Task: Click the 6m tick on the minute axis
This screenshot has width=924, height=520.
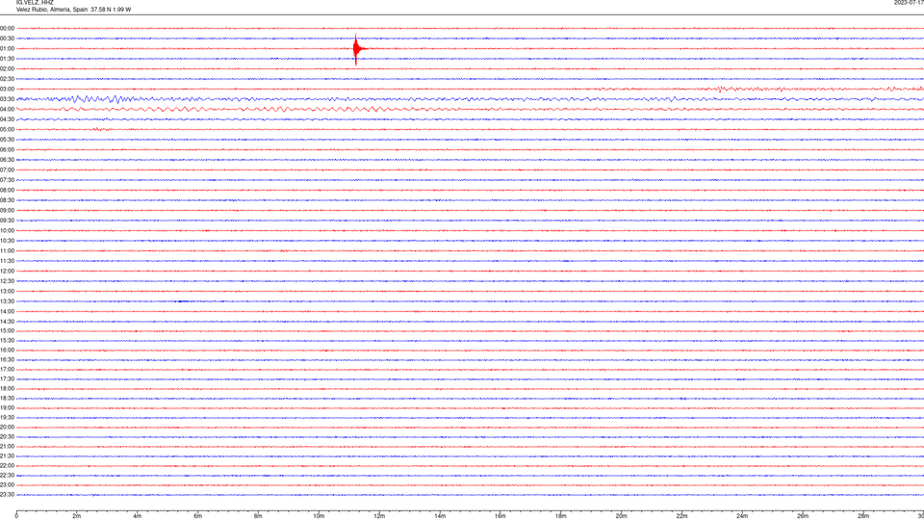Action: pos(198,516)
